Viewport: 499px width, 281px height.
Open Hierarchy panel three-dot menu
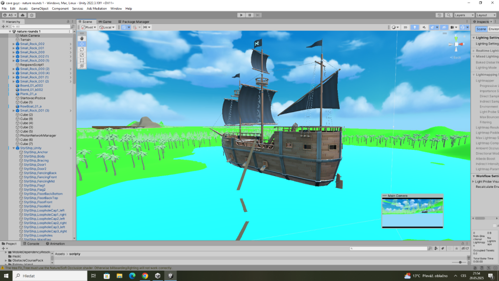73,21
